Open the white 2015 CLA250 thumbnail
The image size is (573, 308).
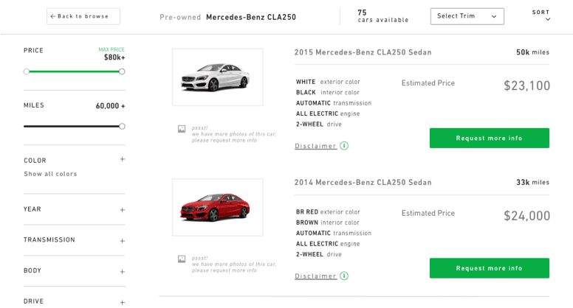pos(217,77)
